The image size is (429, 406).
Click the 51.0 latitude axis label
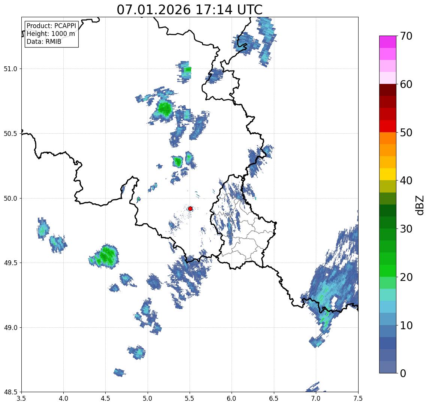point(10,69)
